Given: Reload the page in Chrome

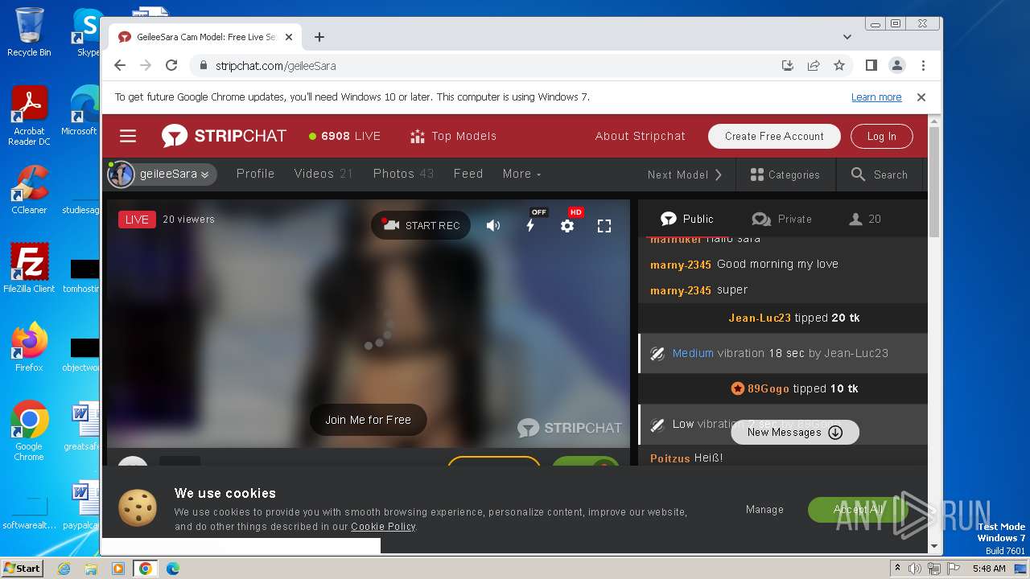Looking at the screenshot, I should tap(171, 65).
